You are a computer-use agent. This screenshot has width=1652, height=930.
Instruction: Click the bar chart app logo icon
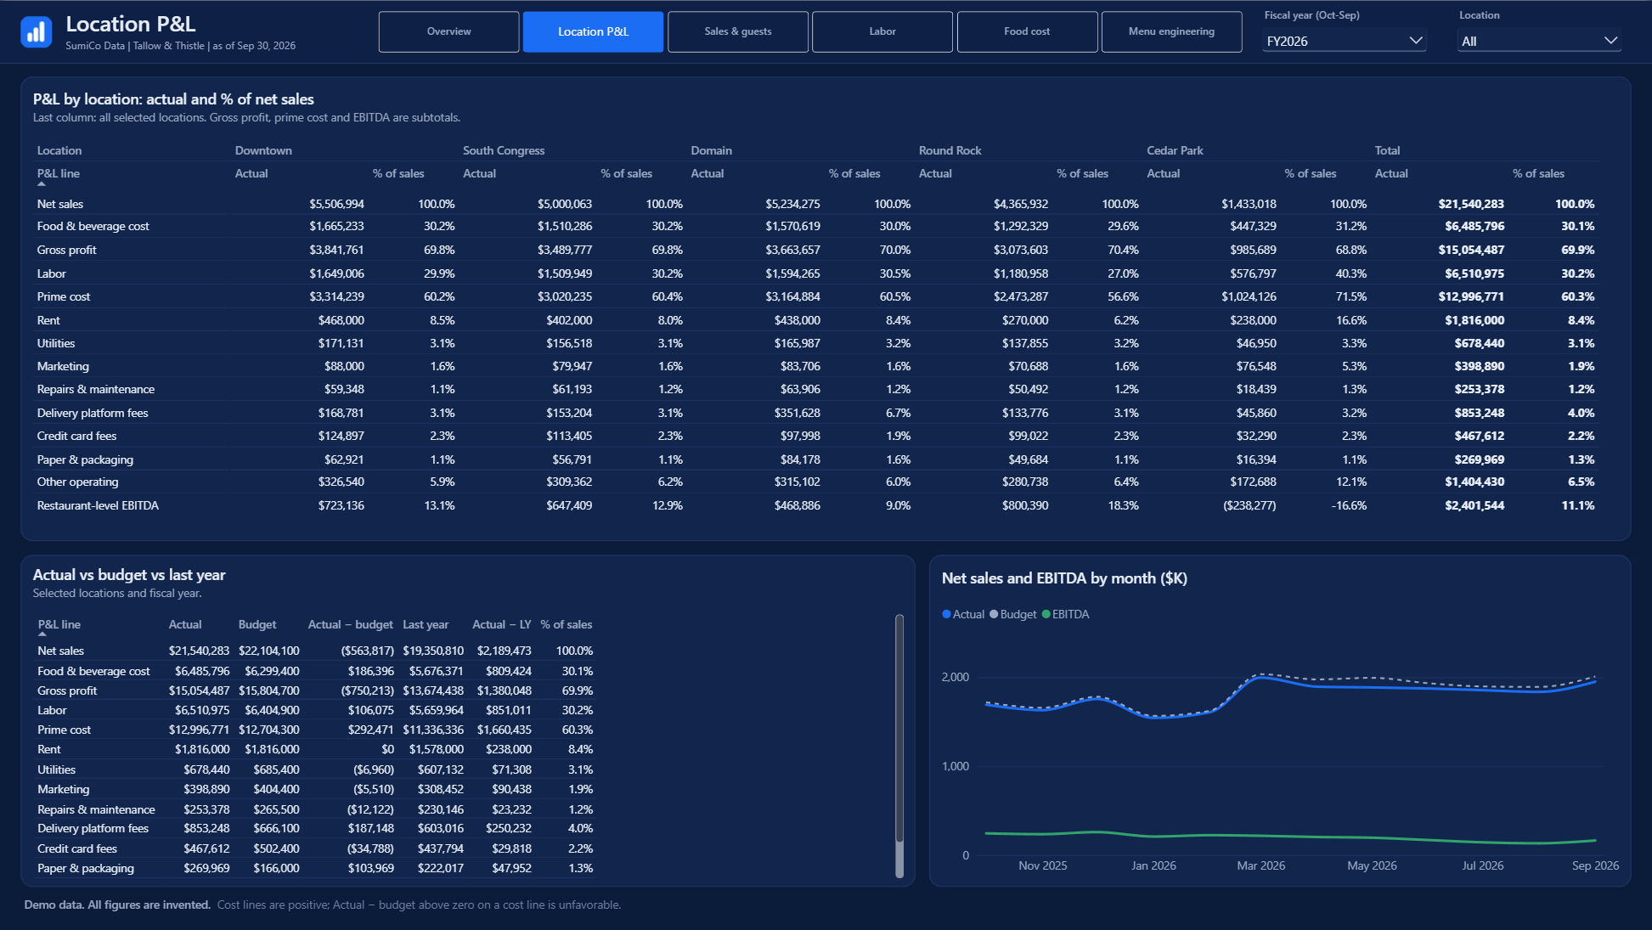36,32
